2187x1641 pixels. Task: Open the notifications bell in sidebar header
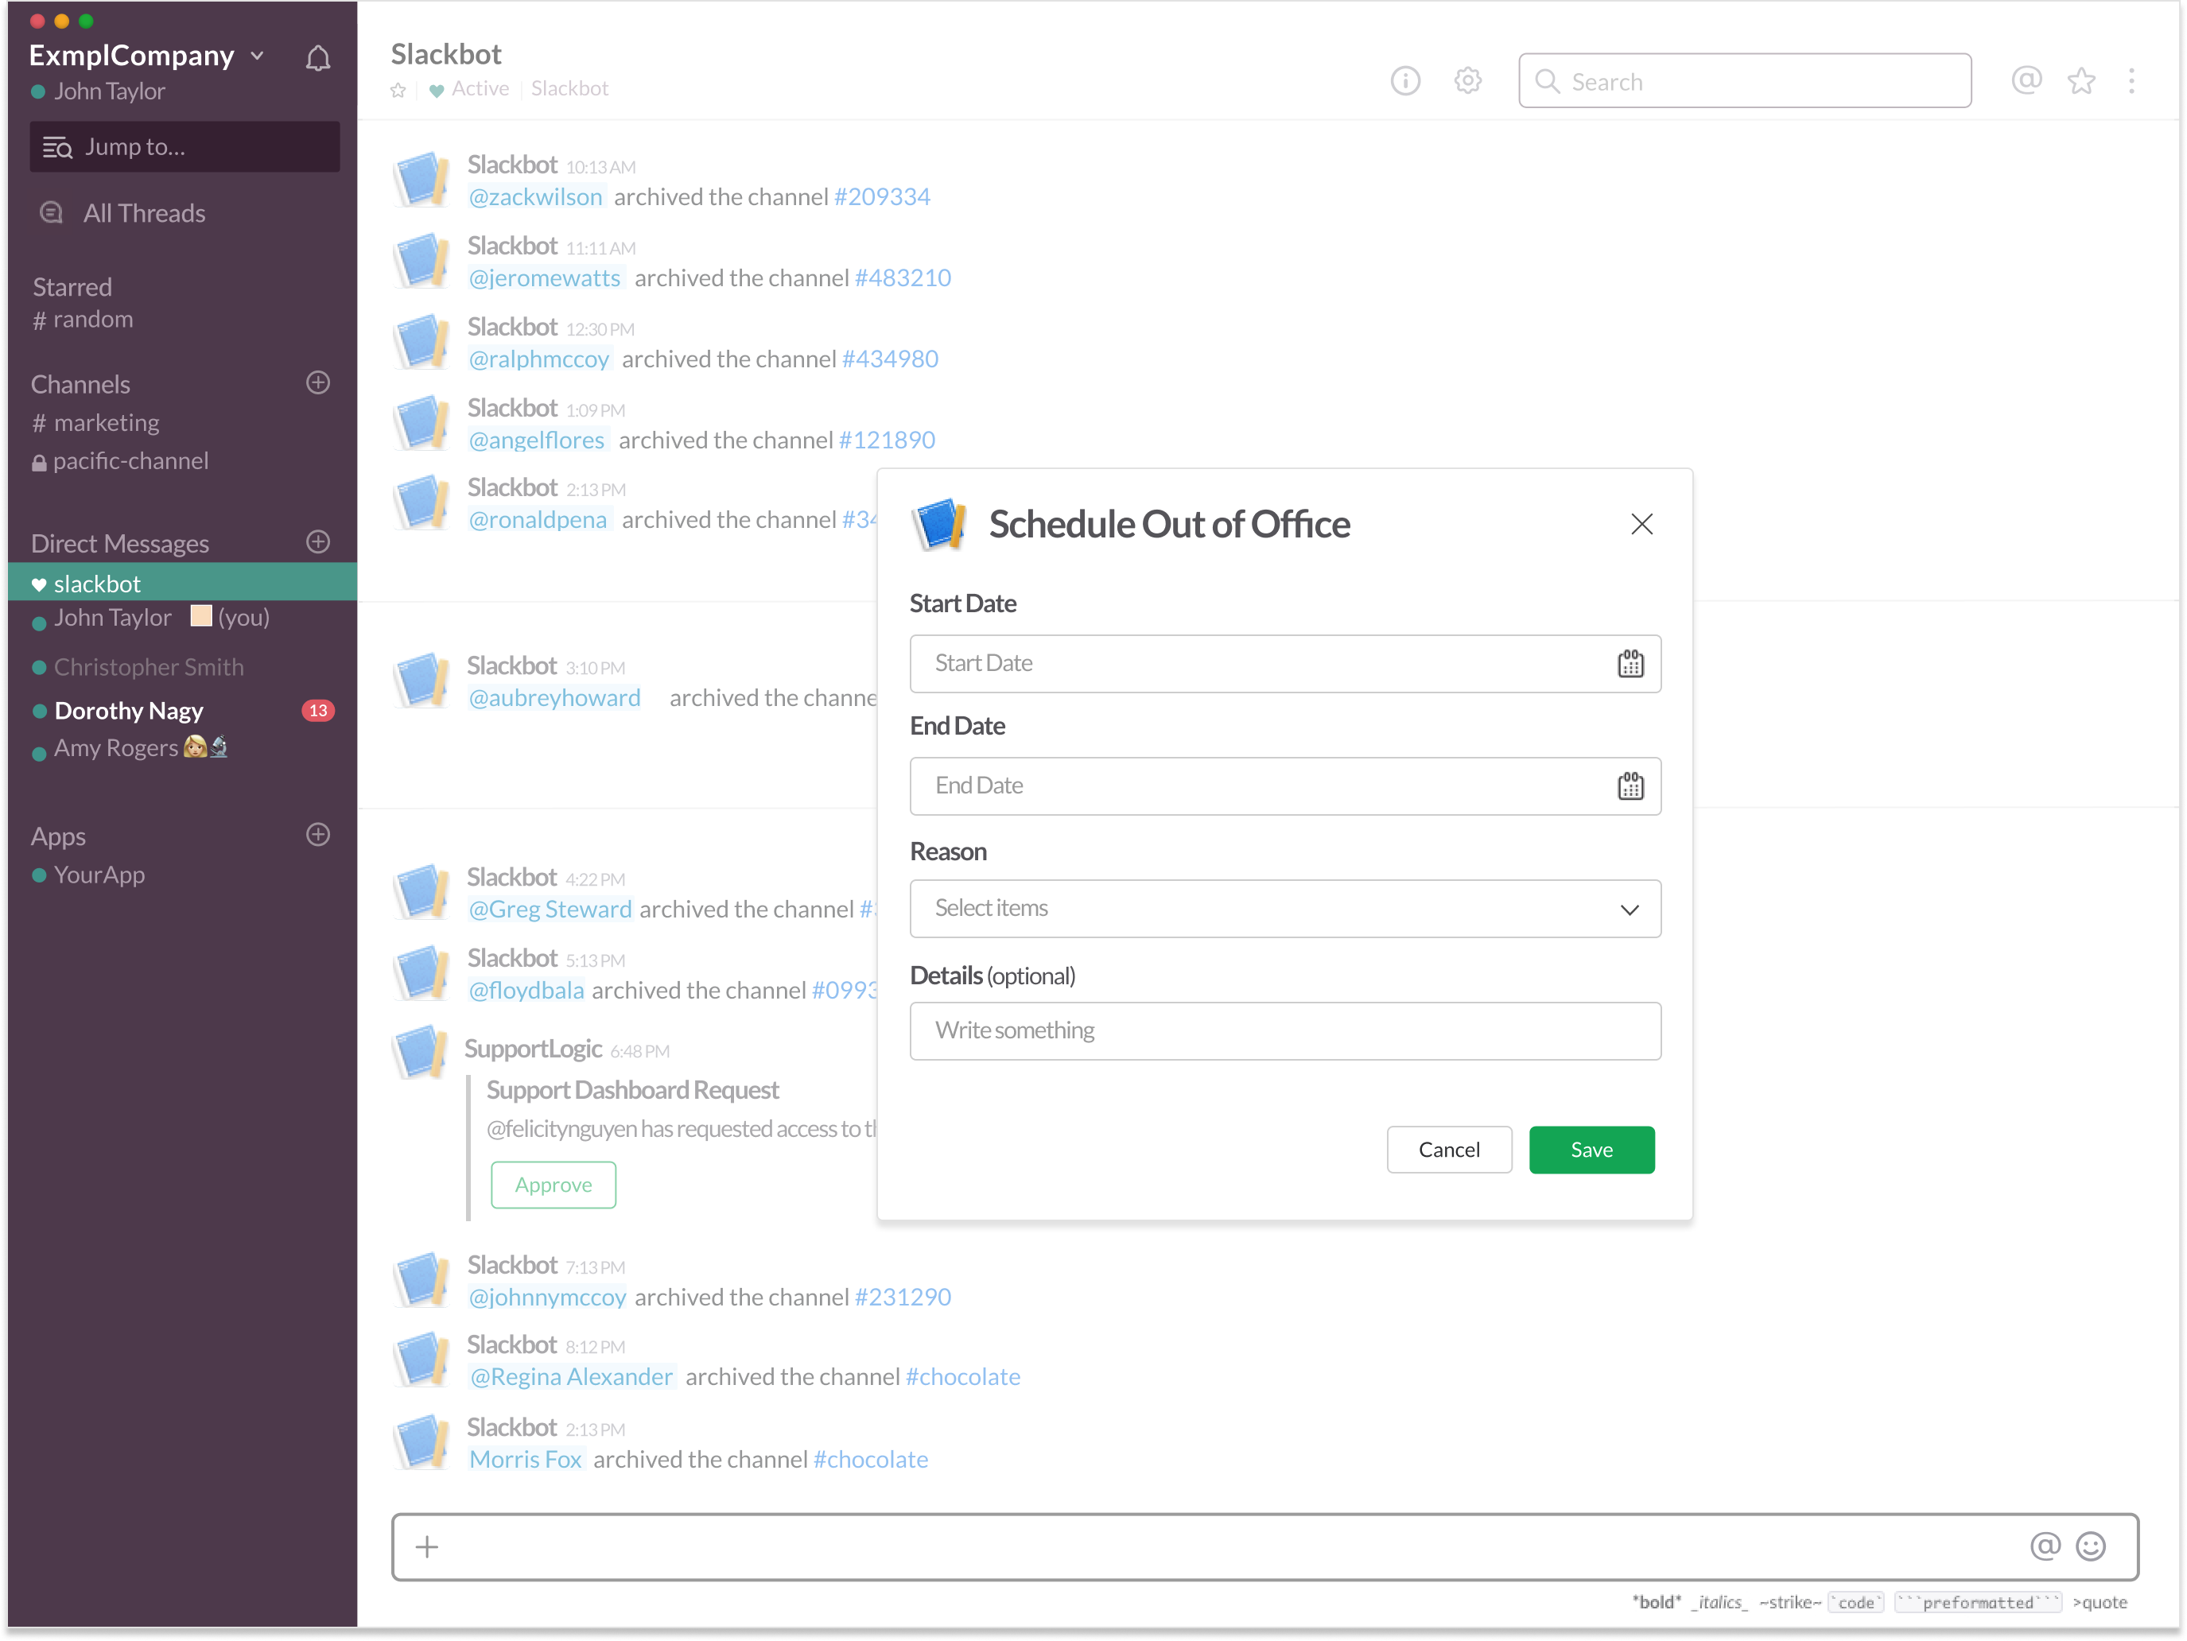click(x=317, y=58)
